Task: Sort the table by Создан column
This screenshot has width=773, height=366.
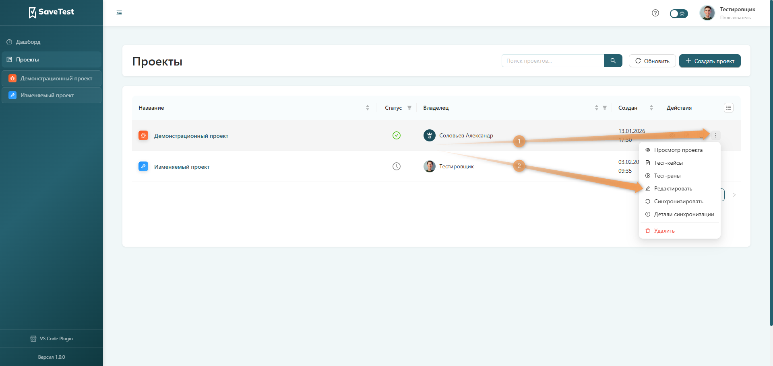Action: point(651,108)
